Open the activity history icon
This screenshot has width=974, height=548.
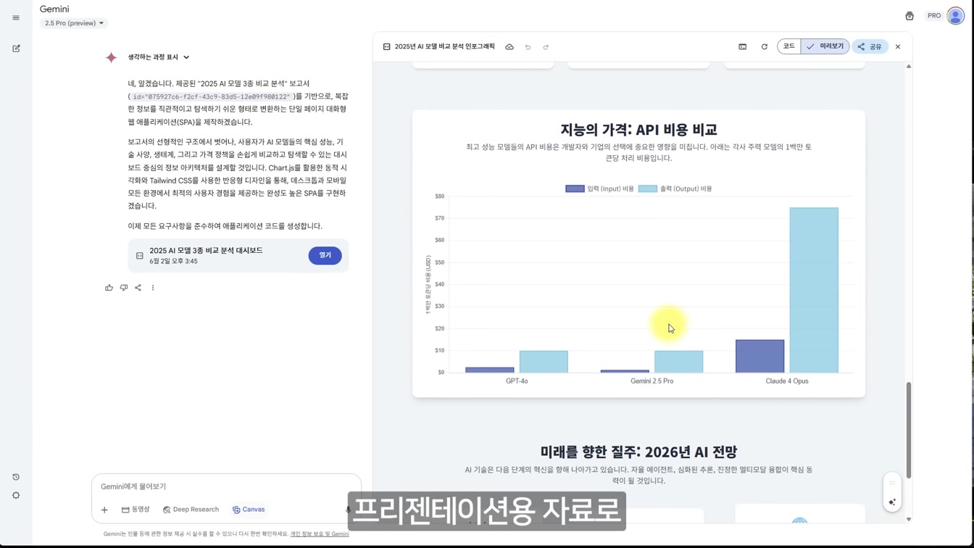(16, 477)
